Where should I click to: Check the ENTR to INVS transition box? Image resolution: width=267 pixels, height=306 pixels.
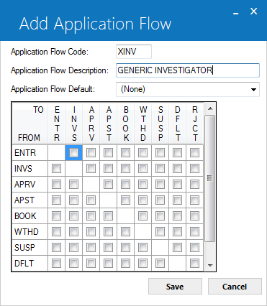click(73, 153)
